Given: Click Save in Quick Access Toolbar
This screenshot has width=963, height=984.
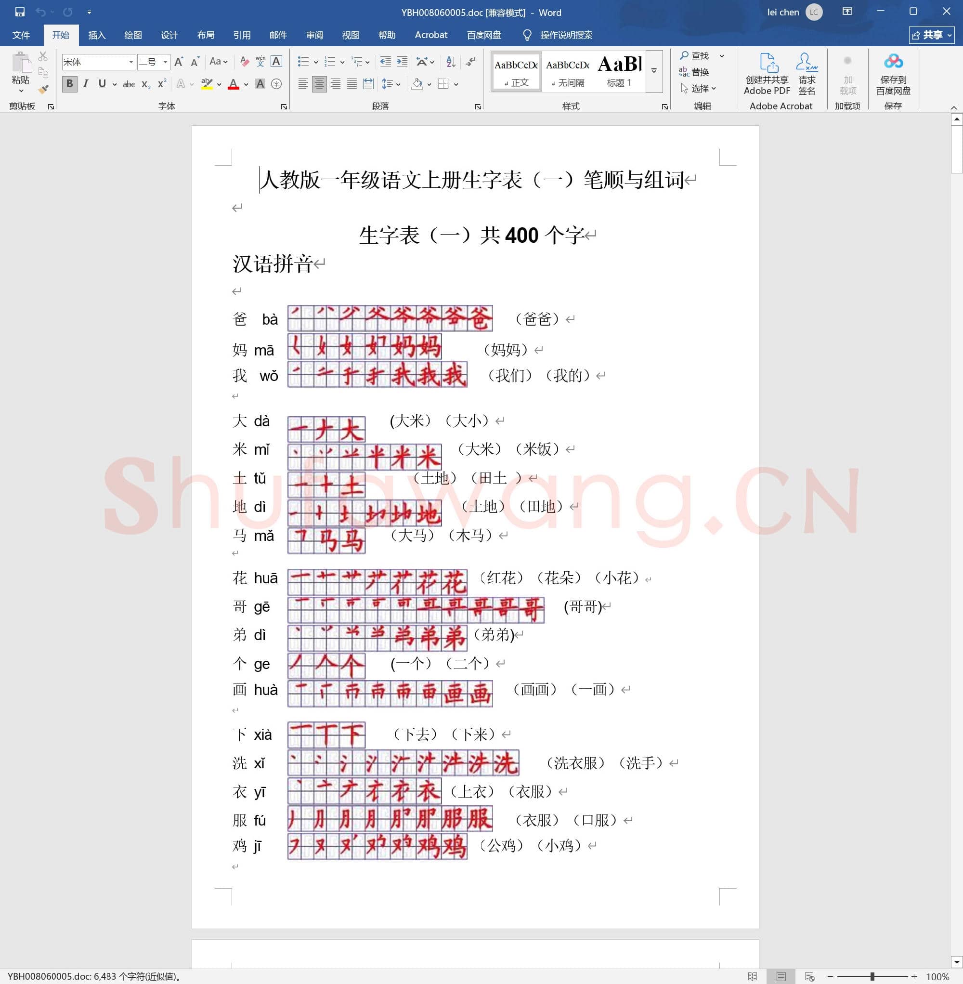Looking at the screenshot, I should click(x=19, y=12).
